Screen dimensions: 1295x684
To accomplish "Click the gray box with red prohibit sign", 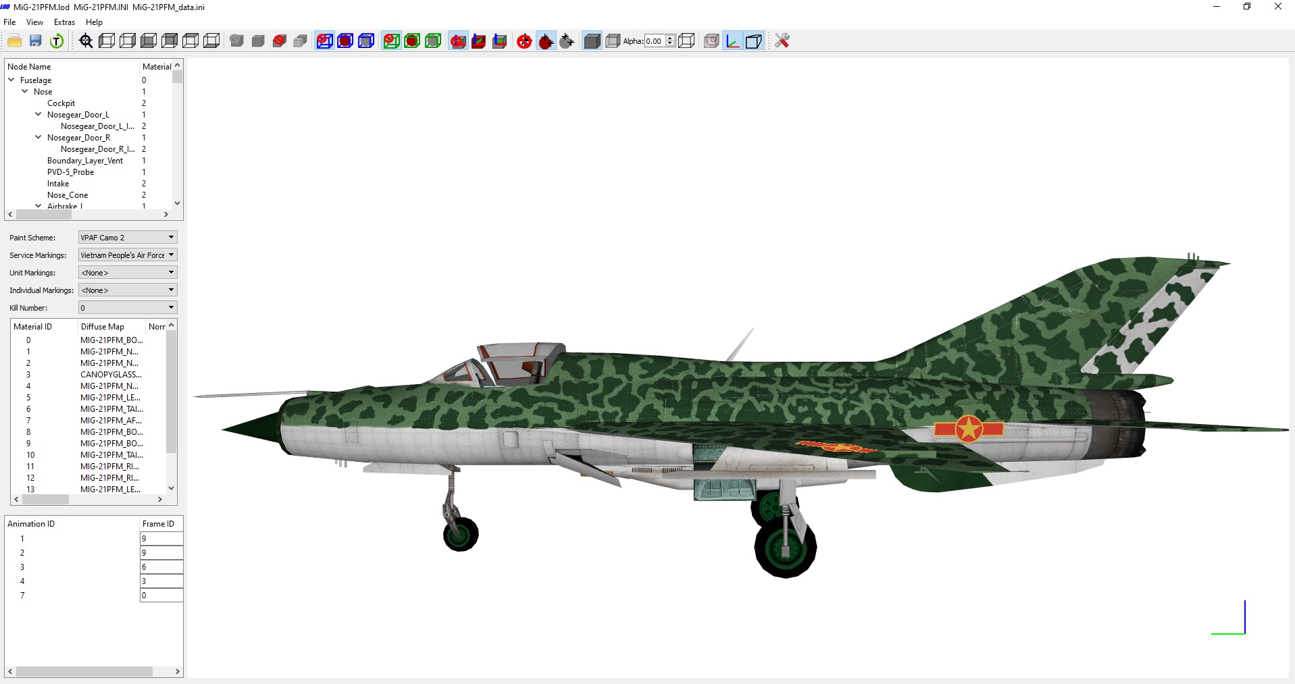I will tap(279, 41).
